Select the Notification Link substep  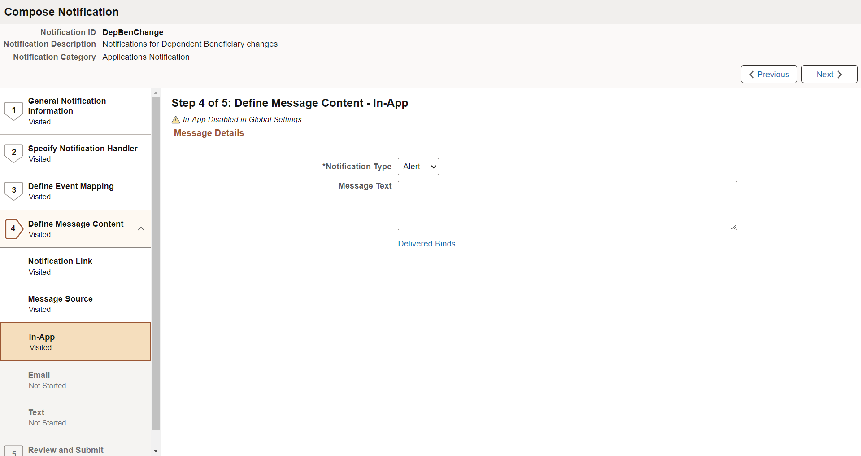(x=75, y=266)
